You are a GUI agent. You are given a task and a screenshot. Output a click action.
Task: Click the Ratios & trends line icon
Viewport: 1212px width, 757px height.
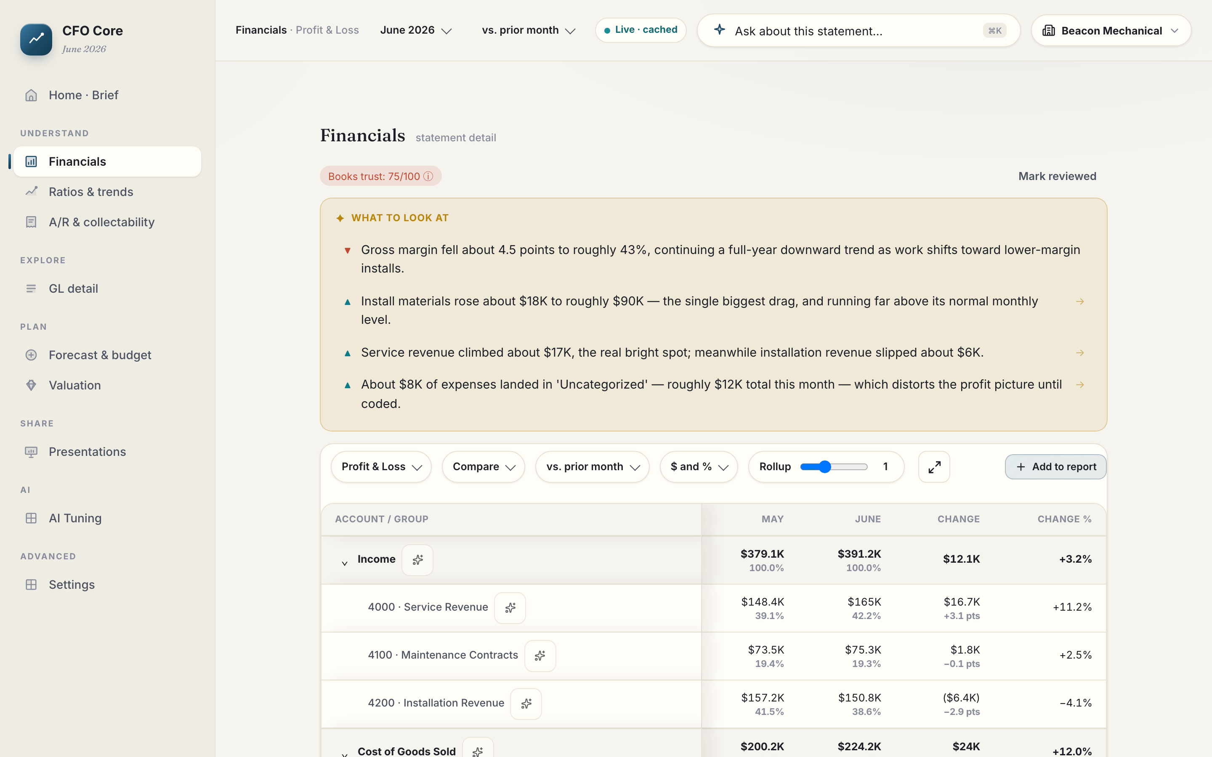31,191
